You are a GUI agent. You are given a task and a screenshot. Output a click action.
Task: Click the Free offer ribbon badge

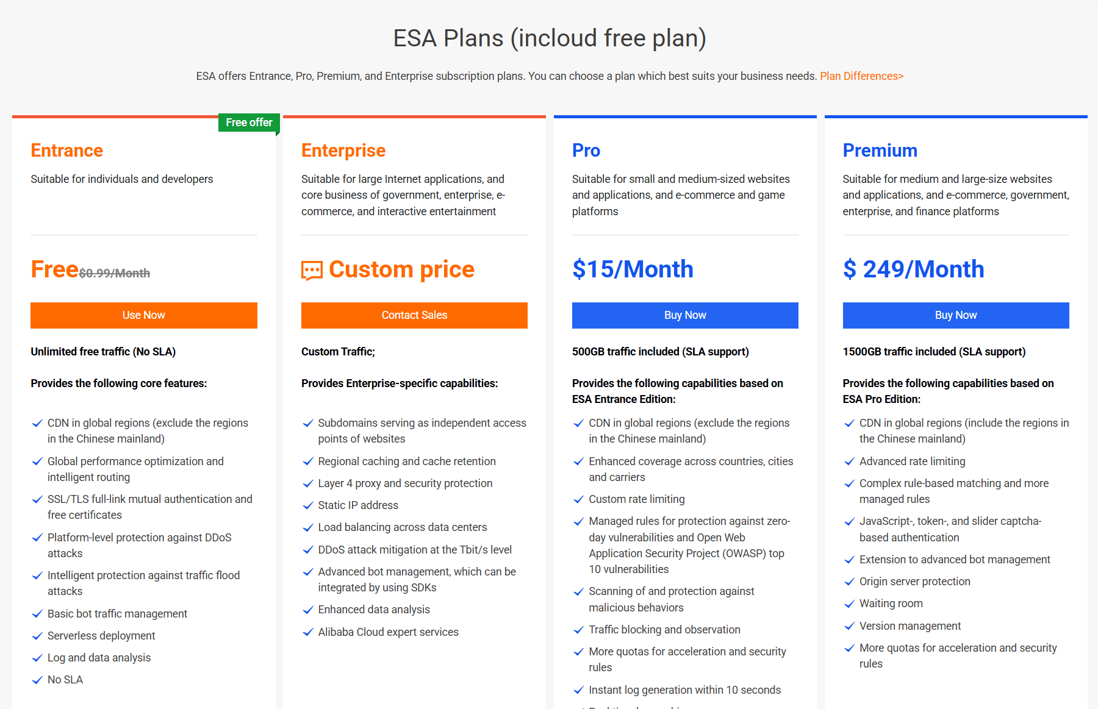[x=249, y=123]
